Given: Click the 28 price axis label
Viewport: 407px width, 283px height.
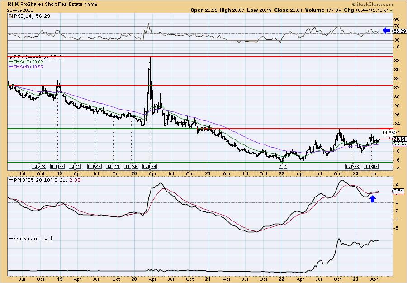Looking at the screenshot, I should [397, 106].
